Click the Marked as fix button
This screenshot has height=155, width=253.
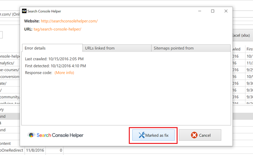click(x=153, y=135)
